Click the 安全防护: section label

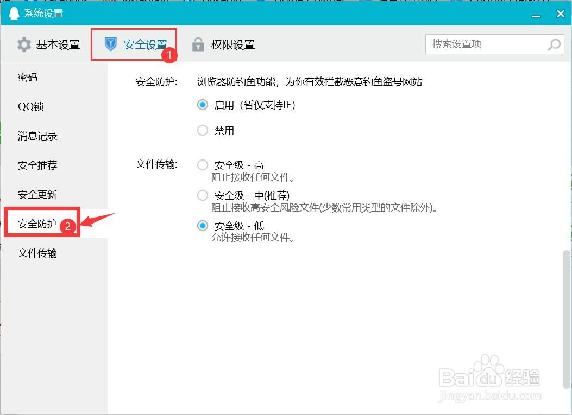(x=156, y=81)
